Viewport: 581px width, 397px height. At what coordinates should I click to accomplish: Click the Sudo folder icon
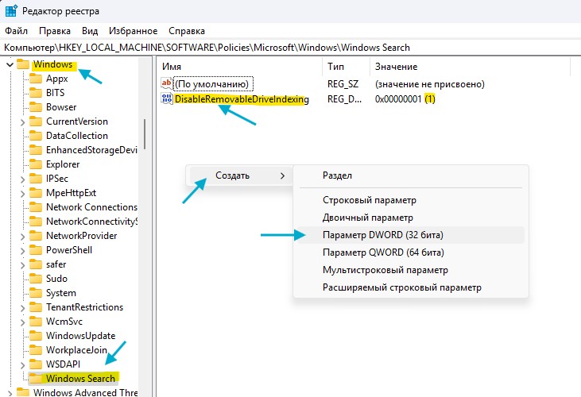tap(36, 279)
